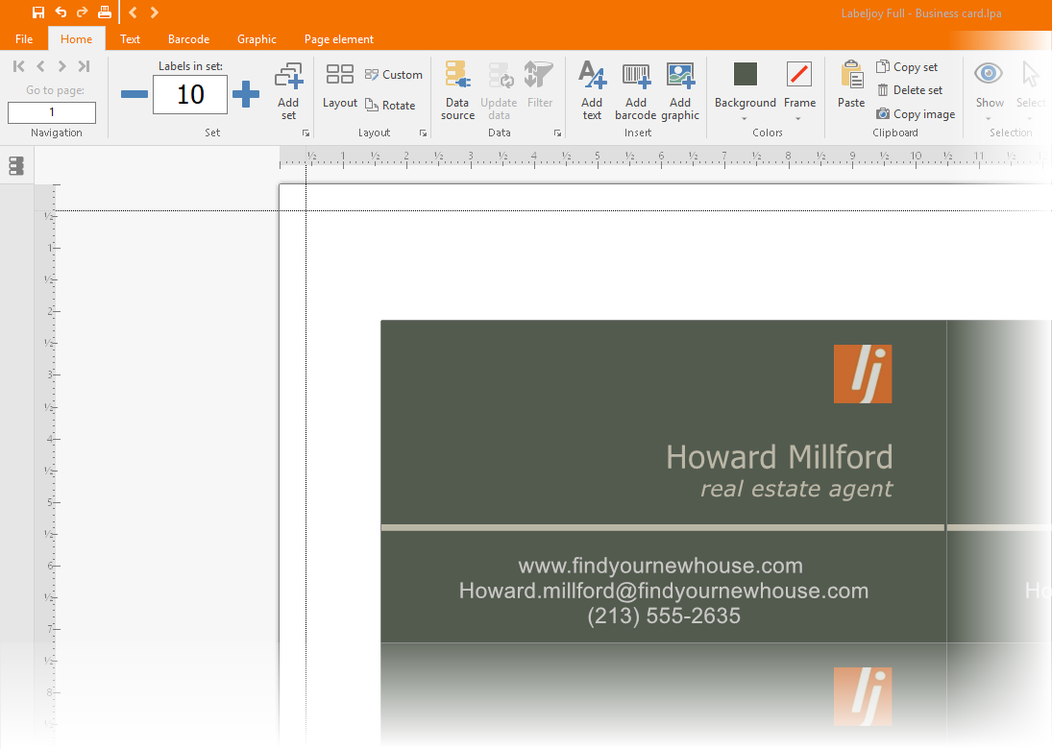Expand the Layout group dialog launcher
Screen dimensions: 1052x749
click(423, 133)
